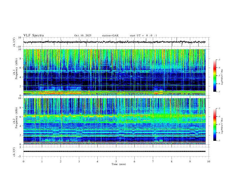
Task: Click the "-5" tick on ch.1 colorbar
Action: point(219,76)
